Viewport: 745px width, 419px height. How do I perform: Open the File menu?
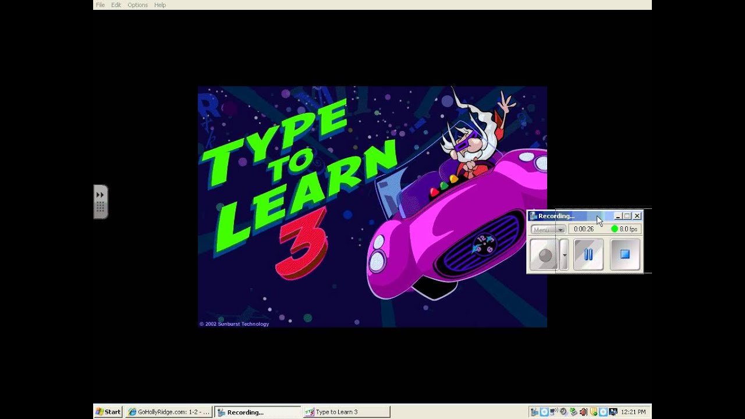pos(100,5)
